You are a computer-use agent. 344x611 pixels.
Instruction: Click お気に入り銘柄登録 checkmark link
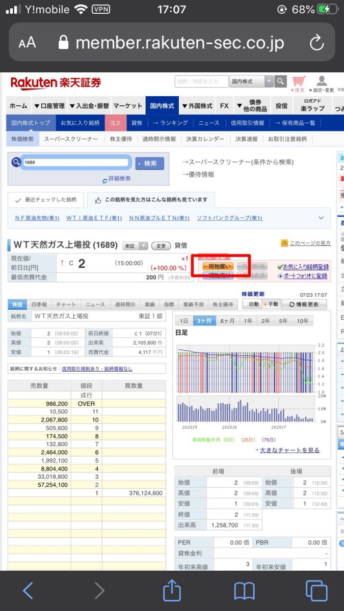point(303,266)
